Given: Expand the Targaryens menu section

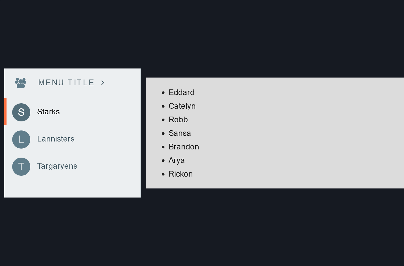Looking at the screenshot, I should (x=57, y=166).
